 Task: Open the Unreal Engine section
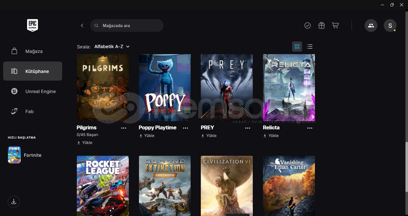point(33,91)
